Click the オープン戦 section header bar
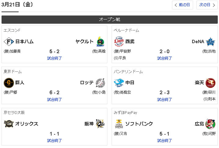The image size is (219, 148). pos(109,19)
